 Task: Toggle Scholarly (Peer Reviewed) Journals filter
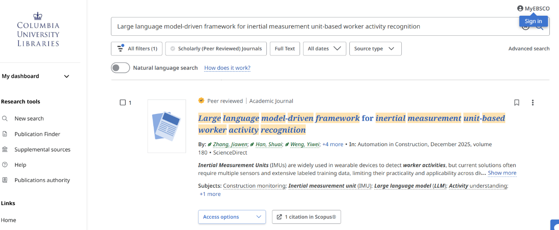(216, 49)
